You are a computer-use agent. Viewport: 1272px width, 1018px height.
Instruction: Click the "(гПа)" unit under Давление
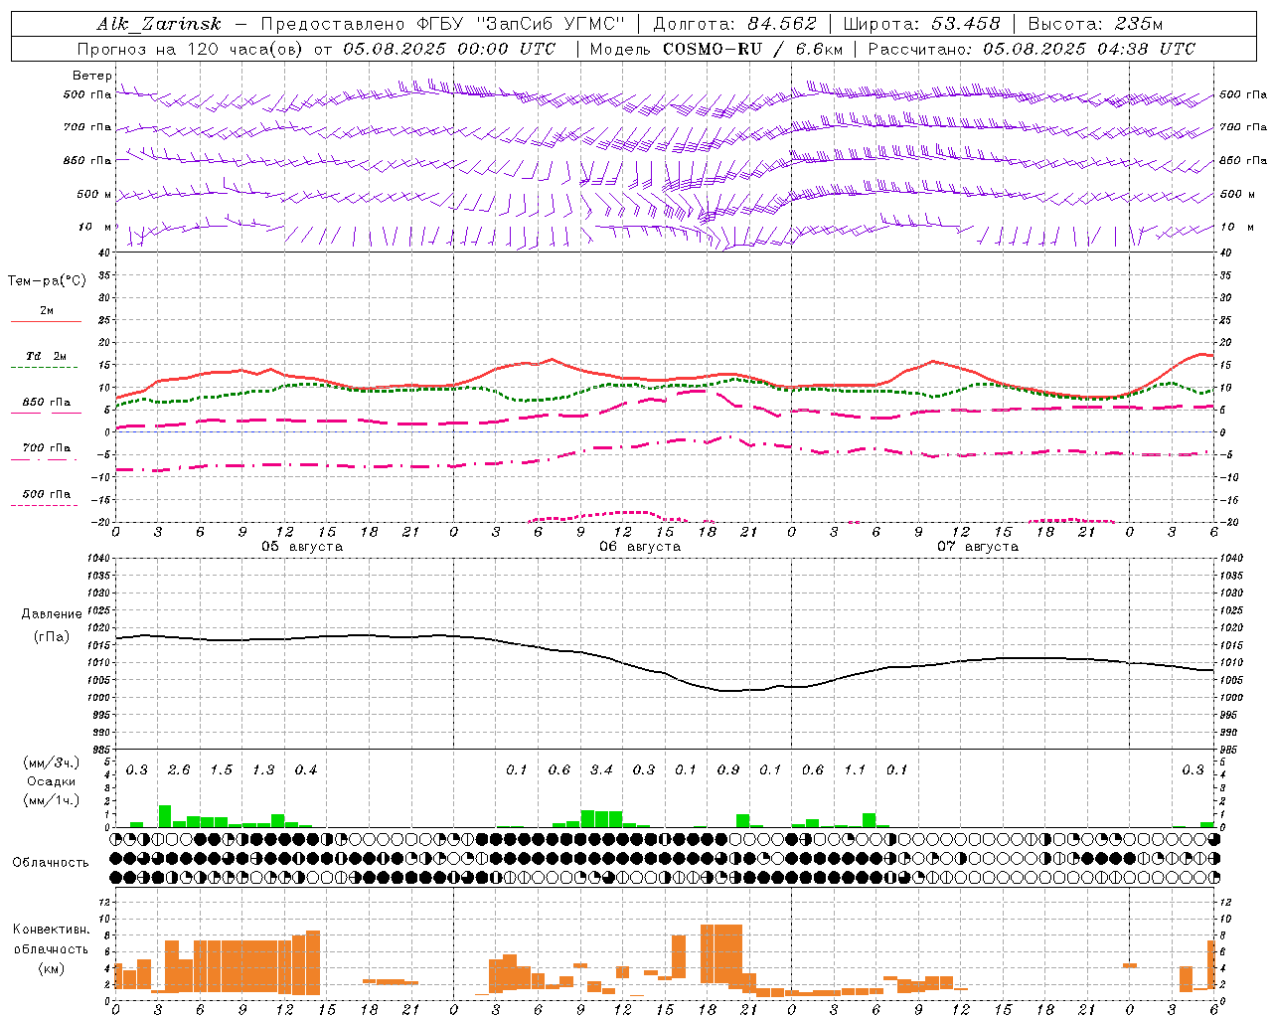[x=53, y=636]
